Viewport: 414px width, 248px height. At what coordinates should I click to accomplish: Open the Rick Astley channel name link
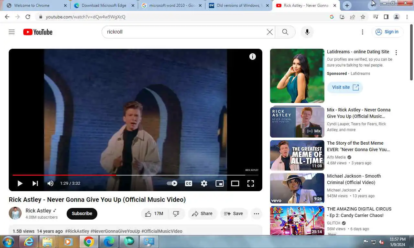[x=38, y=211]
